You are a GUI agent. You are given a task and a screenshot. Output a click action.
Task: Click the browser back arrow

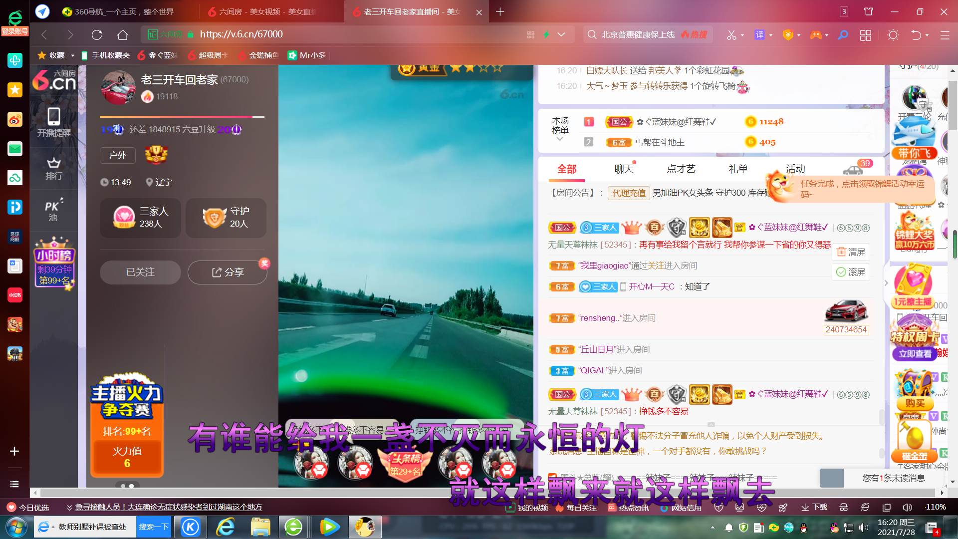tap(44, 34)
